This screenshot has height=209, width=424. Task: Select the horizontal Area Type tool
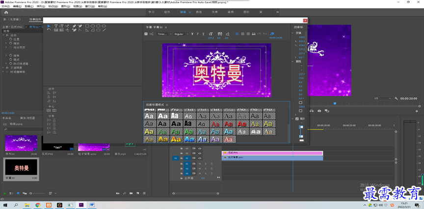[56, 30]
